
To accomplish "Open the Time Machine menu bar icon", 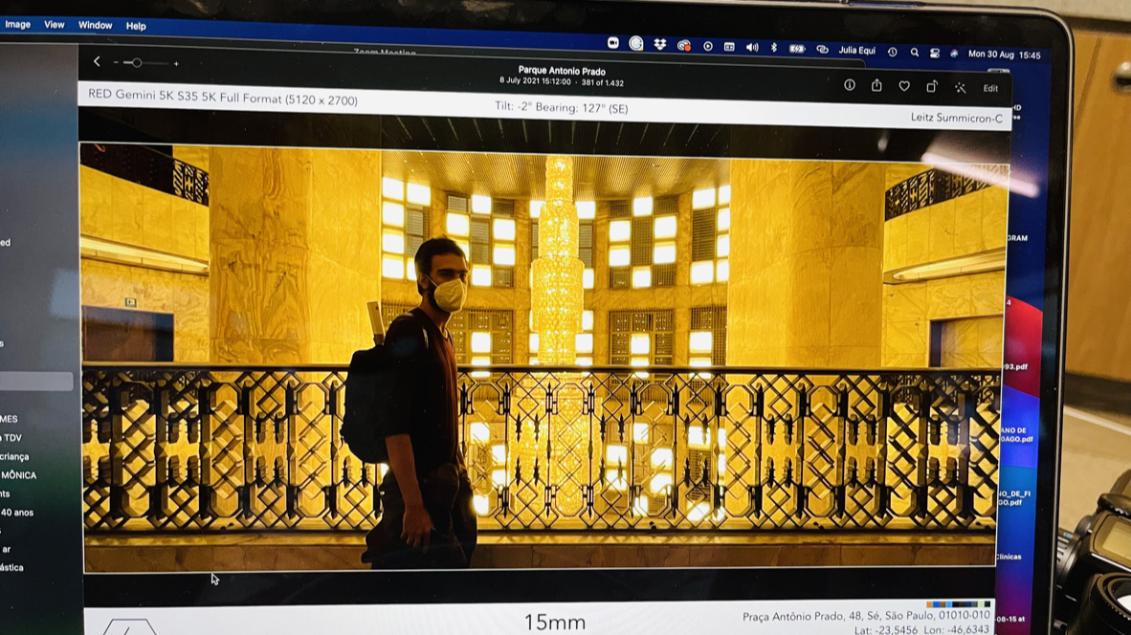I will (x=892, y=52).
